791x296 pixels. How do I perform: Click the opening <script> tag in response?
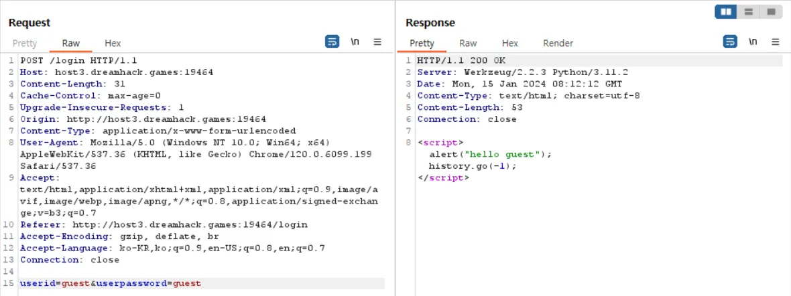(440, 143)
